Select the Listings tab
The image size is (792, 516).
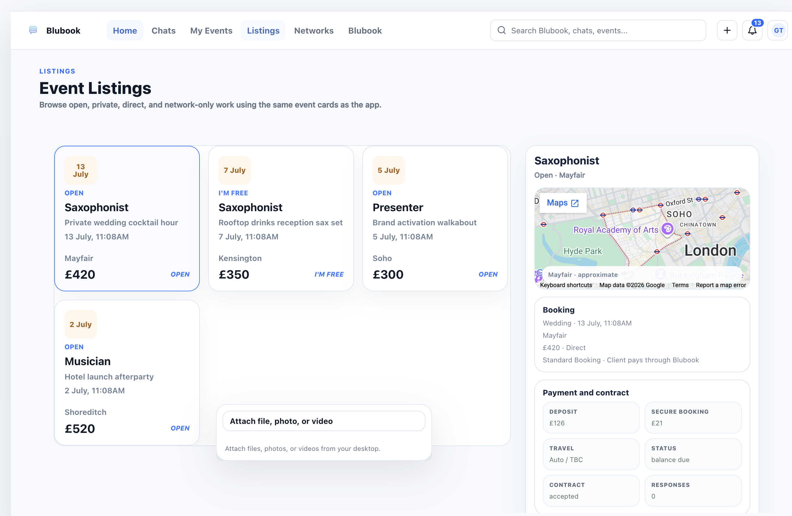tap(263, 30)
